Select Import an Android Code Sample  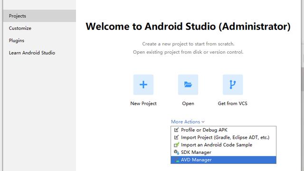coord(223,145)
